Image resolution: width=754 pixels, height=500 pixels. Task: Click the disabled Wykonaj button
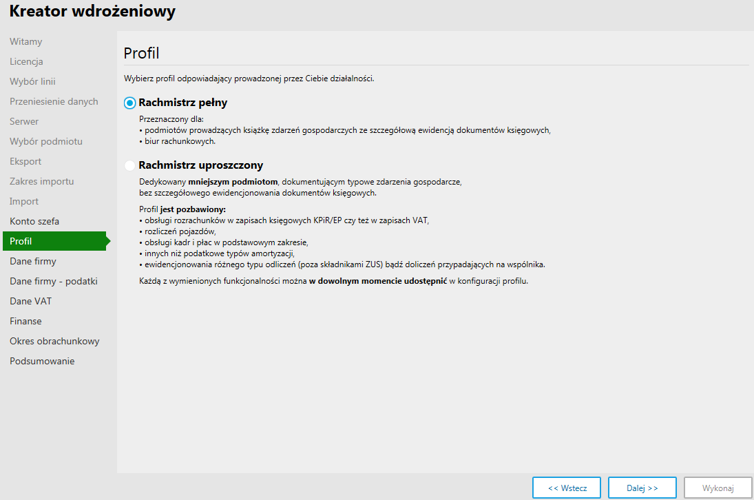pos(718,488)
